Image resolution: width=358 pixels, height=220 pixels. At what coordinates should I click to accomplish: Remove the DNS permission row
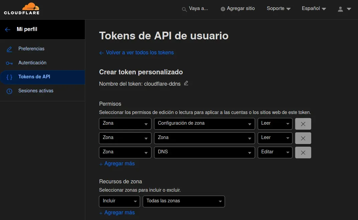303,152
